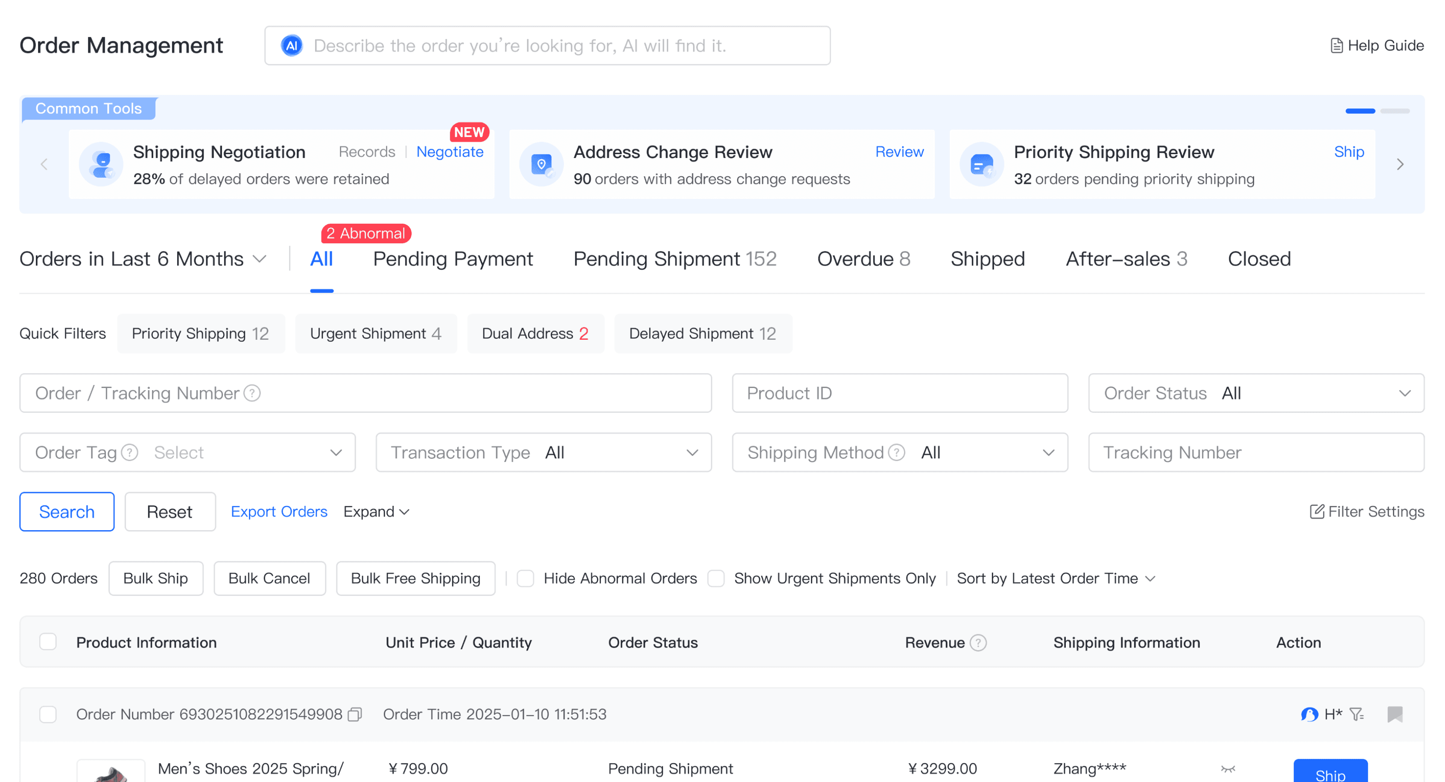
Task: Click the bookmark flag on the order
Action: click(1395, 714)
